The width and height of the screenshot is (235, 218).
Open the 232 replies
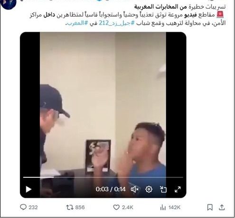point(29,207)
